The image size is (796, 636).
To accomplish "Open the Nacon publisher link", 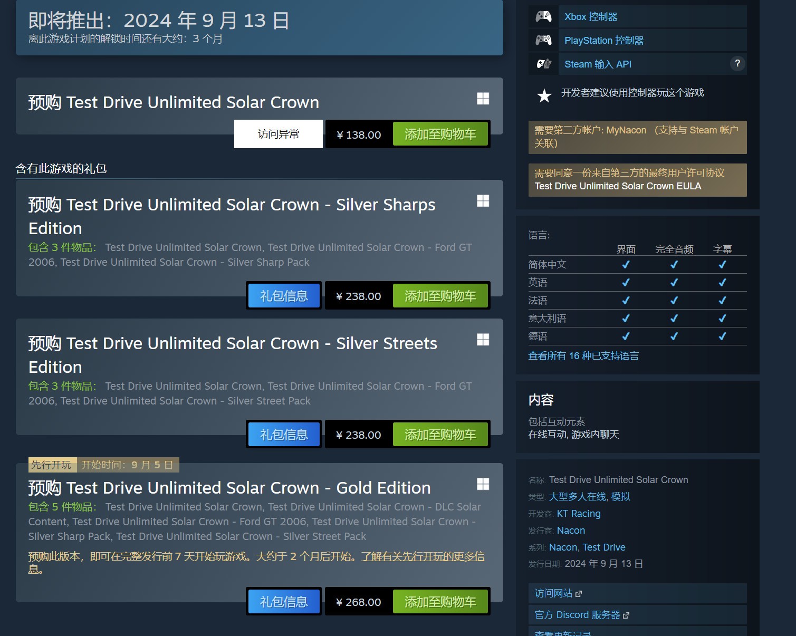I will tap(571, 530).
